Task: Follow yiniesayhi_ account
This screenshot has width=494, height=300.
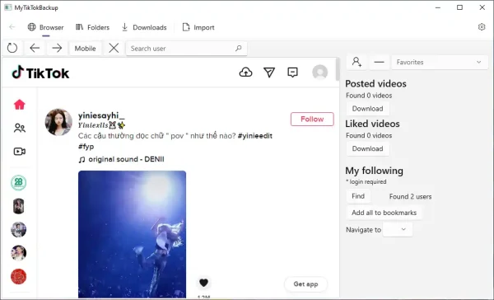Action: point(312,119)
